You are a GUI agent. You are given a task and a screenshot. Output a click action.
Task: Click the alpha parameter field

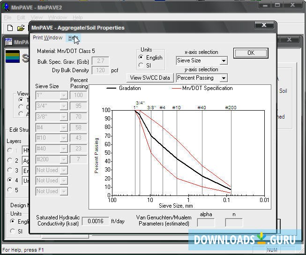(x=206, y=223)
